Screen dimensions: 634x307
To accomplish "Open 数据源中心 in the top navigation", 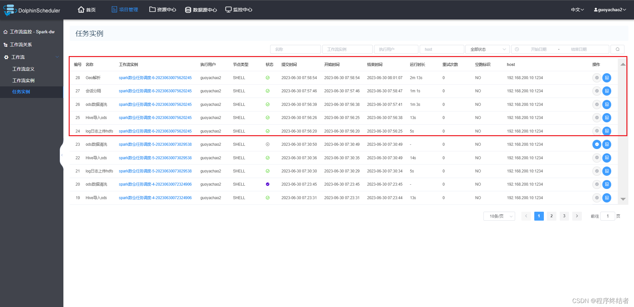I will tap(201, 10).
